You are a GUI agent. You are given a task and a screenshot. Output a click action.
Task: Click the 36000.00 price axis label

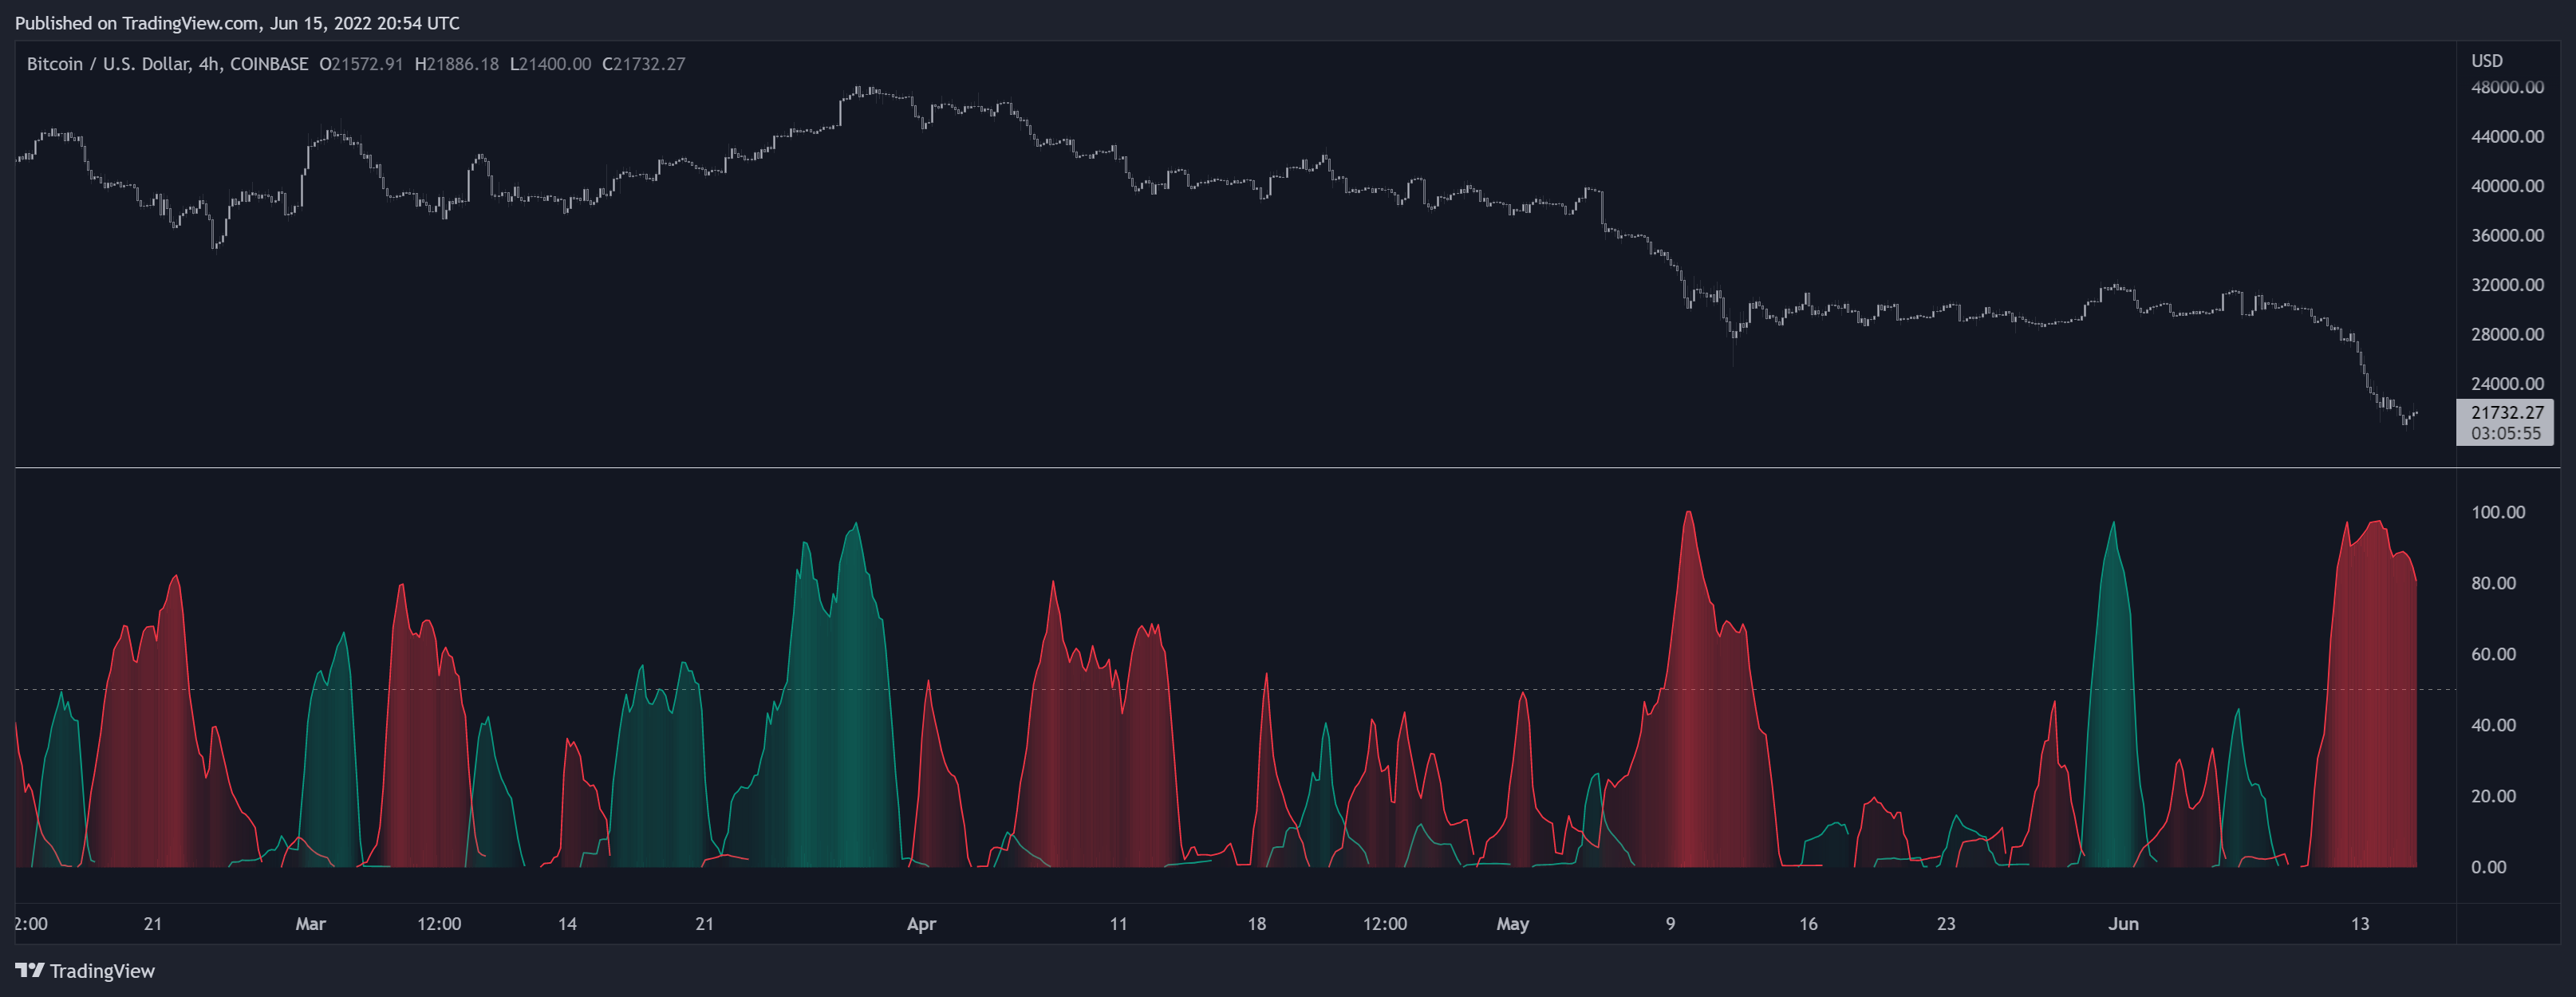(2507, 235)
